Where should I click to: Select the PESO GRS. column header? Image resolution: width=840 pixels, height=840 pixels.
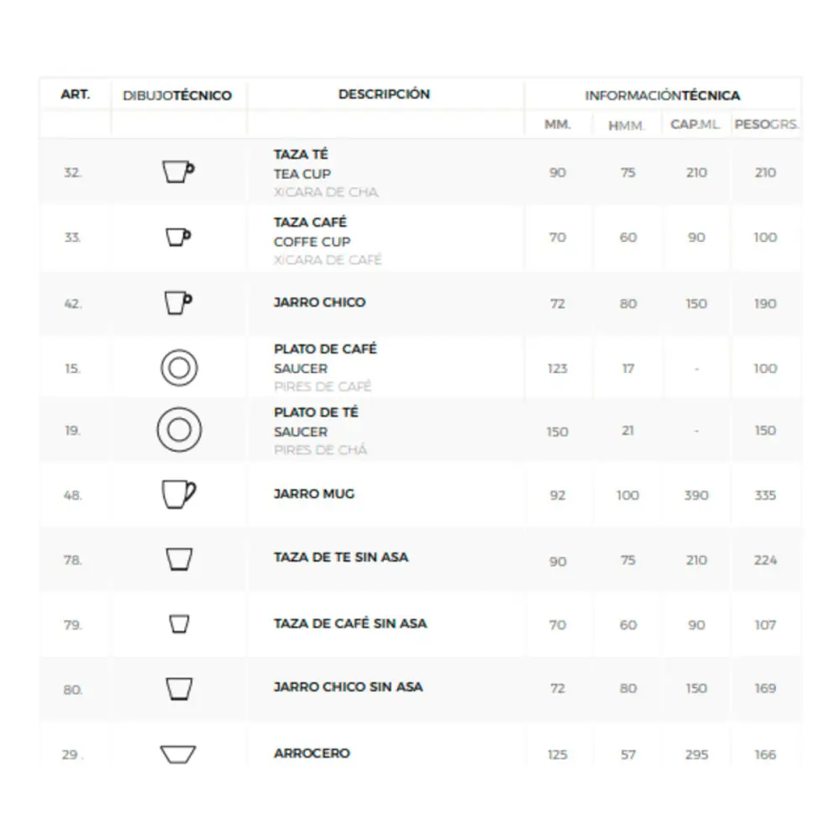[x=766, y=124]
